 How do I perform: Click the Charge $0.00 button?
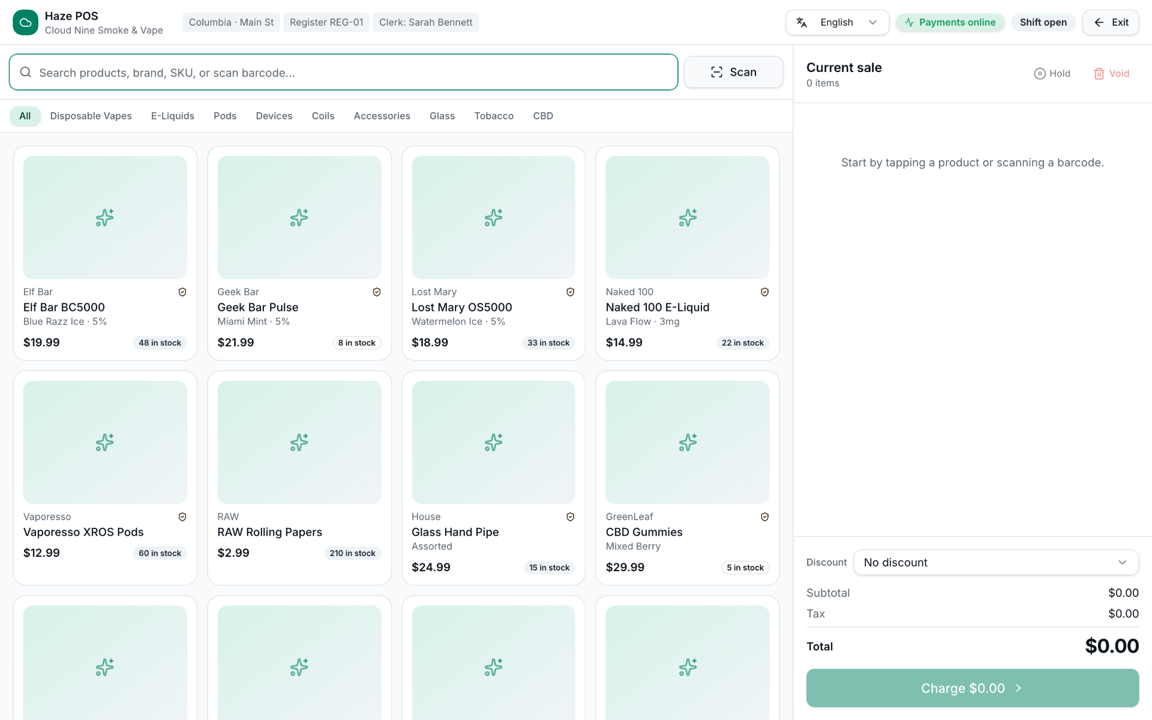[973, 688]
